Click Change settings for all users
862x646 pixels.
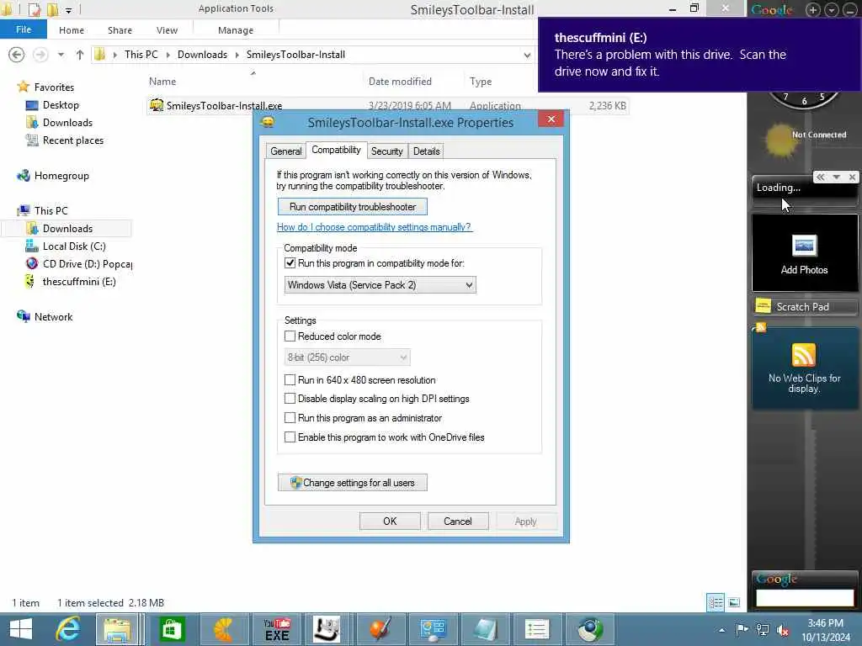(x=353, y=482)
